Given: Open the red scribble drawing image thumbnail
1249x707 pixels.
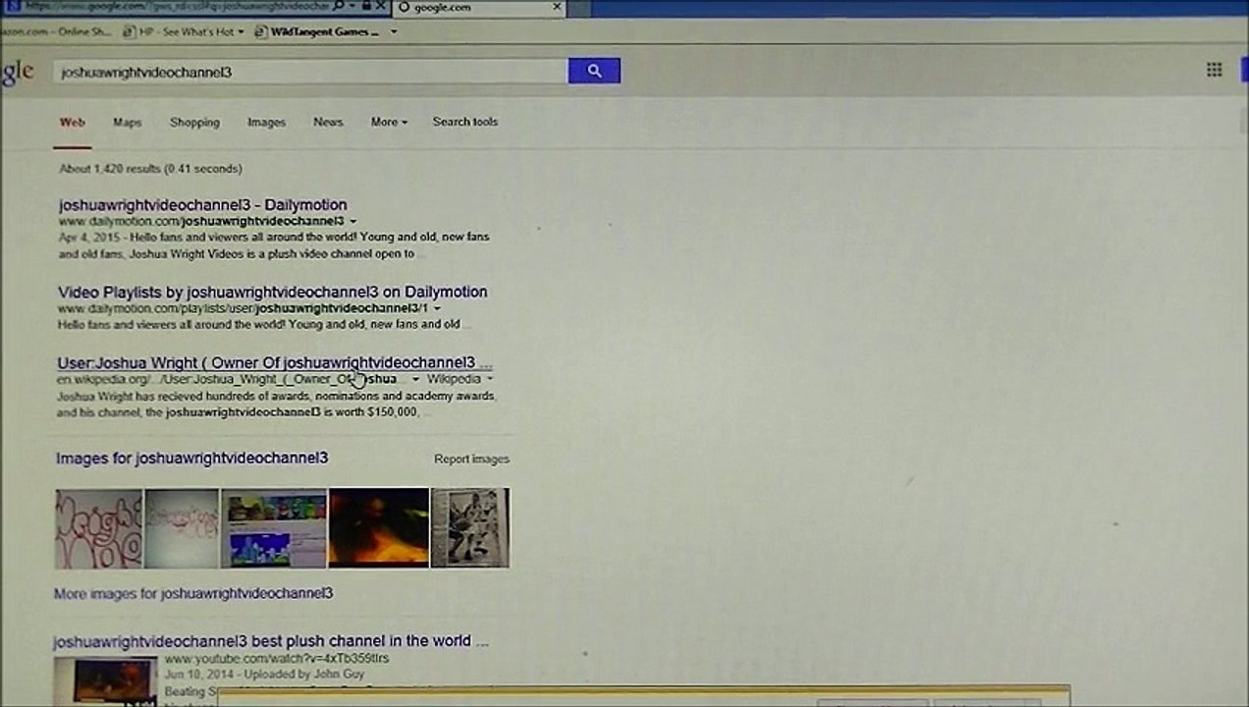Looking at the screenshot, I should point(98,528).
